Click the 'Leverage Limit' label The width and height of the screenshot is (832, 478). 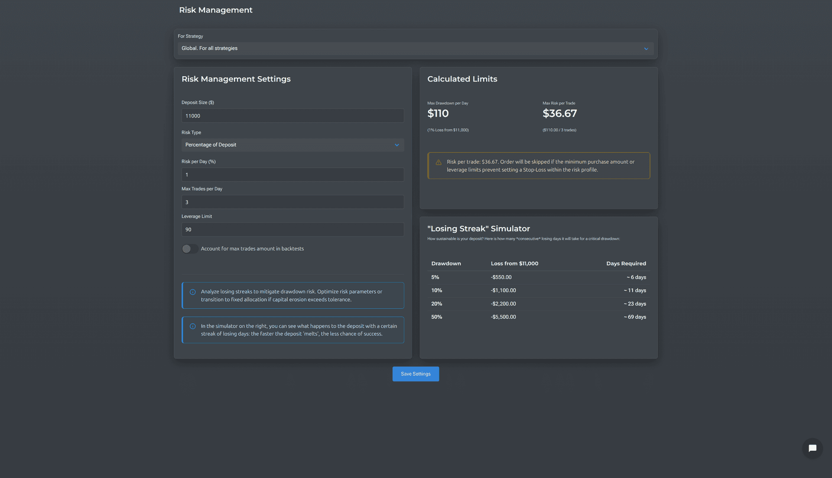pyautogui.click(x=197, y=216)
